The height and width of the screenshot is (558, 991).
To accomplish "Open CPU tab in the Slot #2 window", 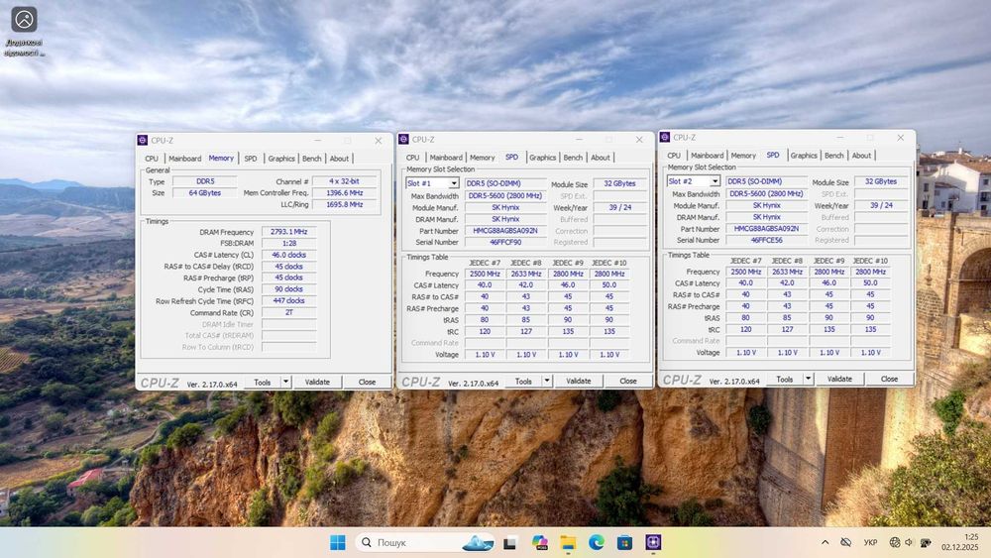I will (x=674, y=156).
